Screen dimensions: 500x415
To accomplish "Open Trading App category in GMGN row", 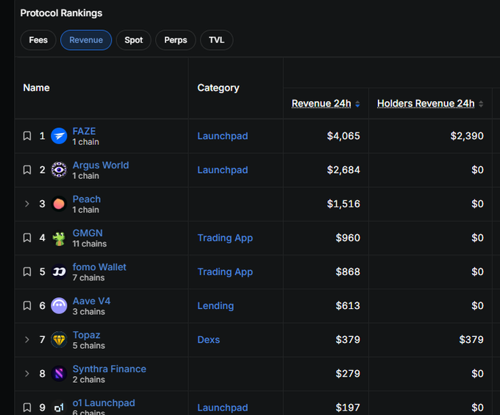I will click(225, 238).
